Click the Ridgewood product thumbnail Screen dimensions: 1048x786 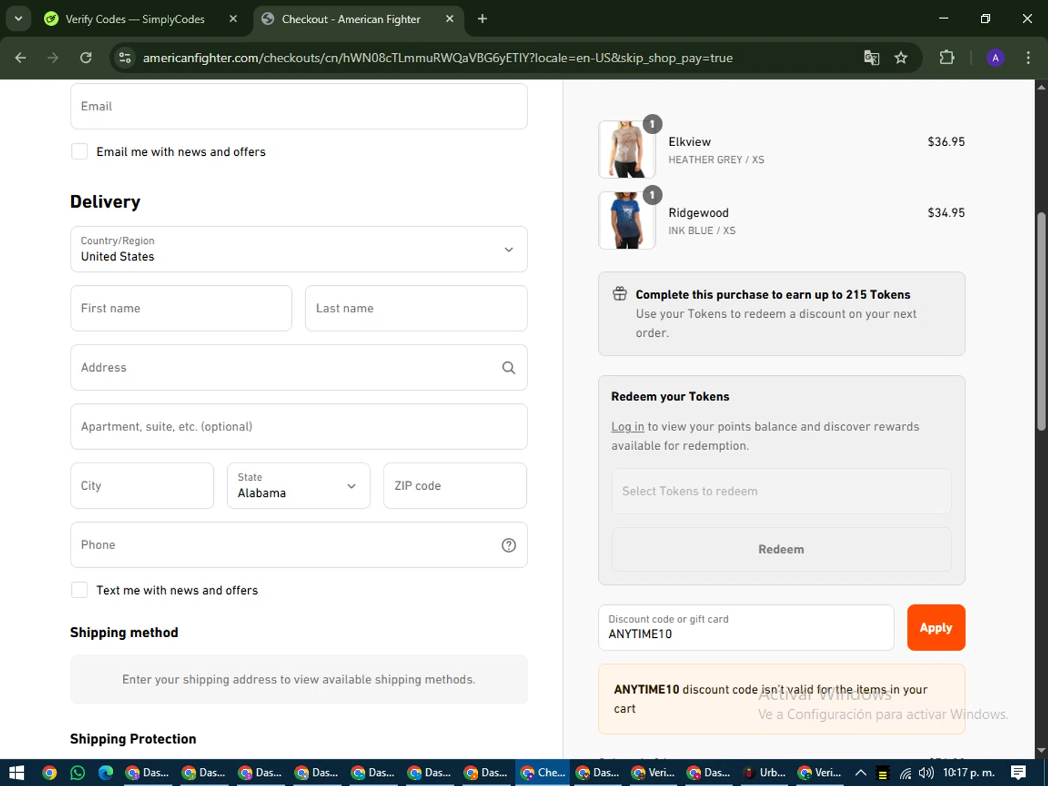(x=627, y=221)
